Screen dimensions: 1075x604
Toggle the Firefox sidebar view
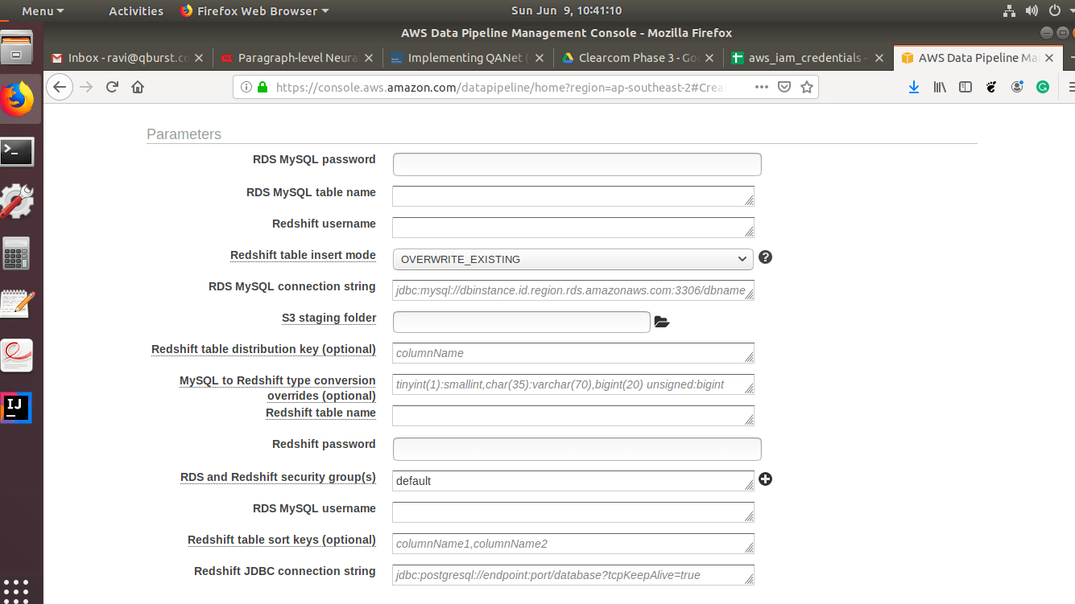click(965, 87)
